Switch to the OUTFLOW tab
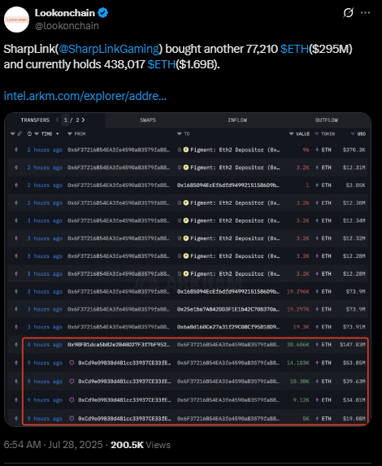382x466 pixels. [x=327, y=120]
